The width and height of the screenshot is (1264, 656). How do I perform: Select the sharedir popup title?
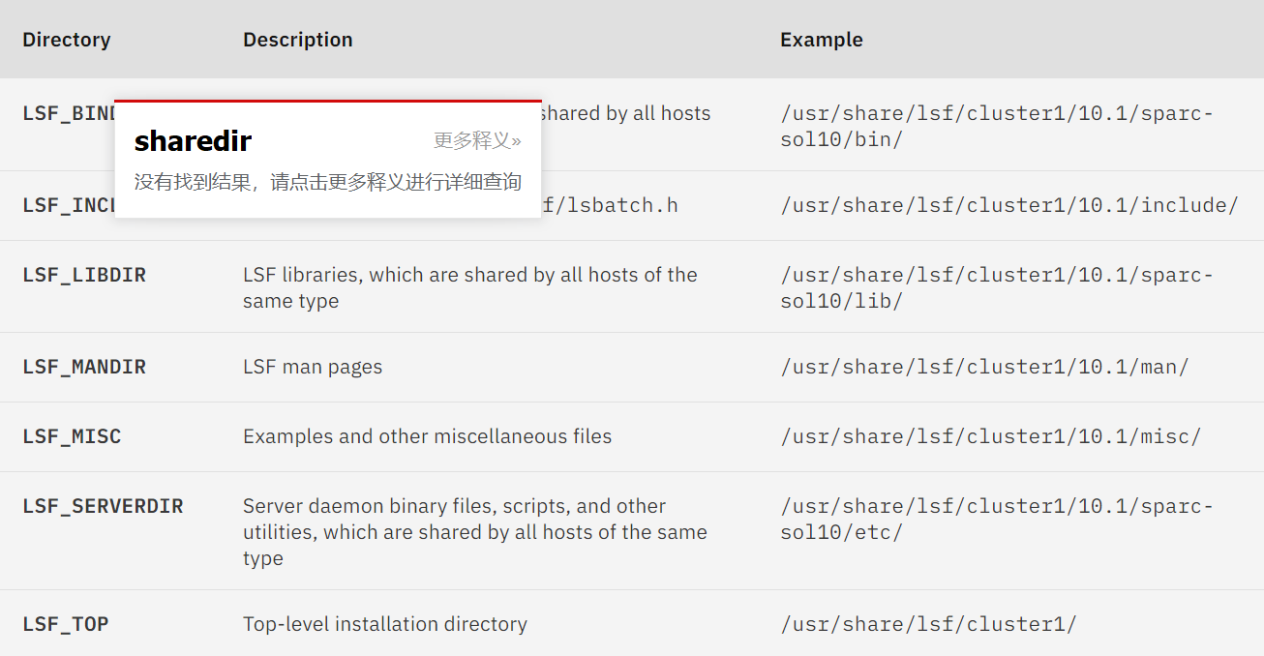[192, 141]
